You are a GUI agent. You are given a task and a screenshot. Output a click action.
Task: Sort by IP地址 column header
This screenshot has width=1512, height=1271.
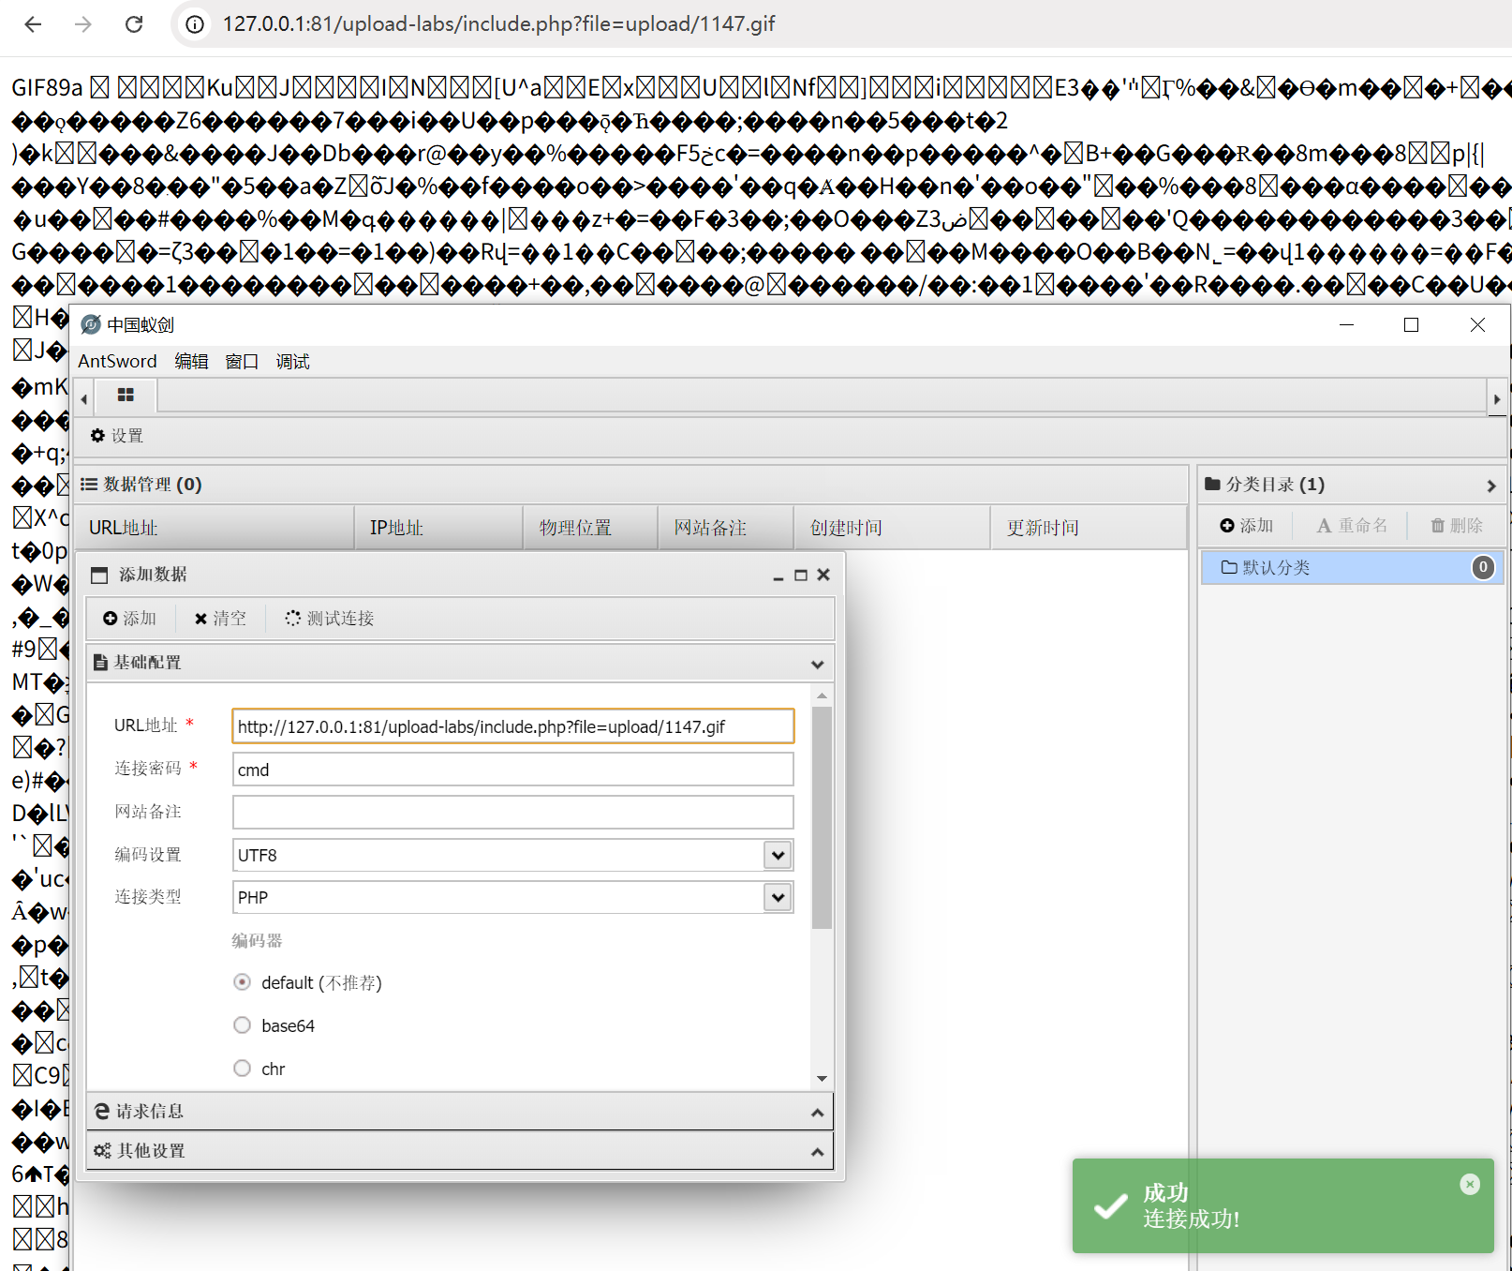point(438,528)
